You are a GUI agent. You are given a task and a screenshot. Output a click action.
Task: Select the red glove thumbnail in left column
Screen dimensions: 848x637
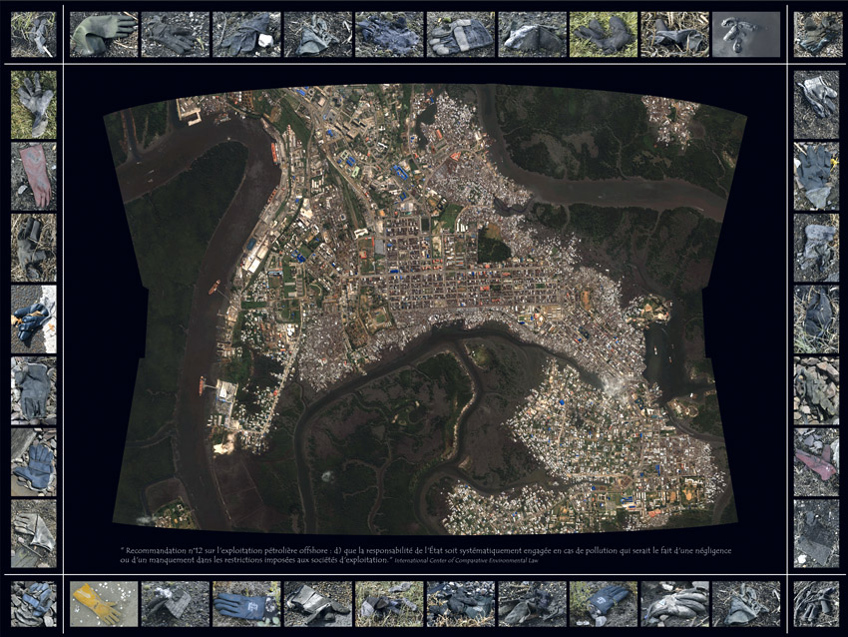coord(33,176)
